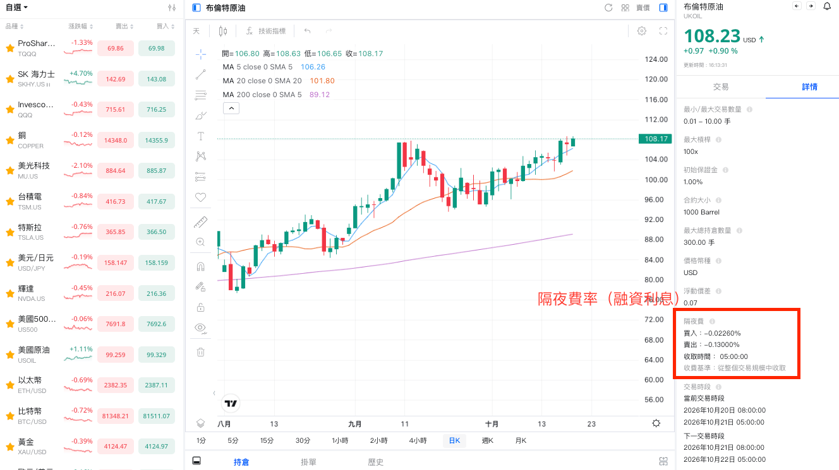Open the ruler measure tool
The height and width of the screenshot is (470, 839).
click(x=201, y=221)
